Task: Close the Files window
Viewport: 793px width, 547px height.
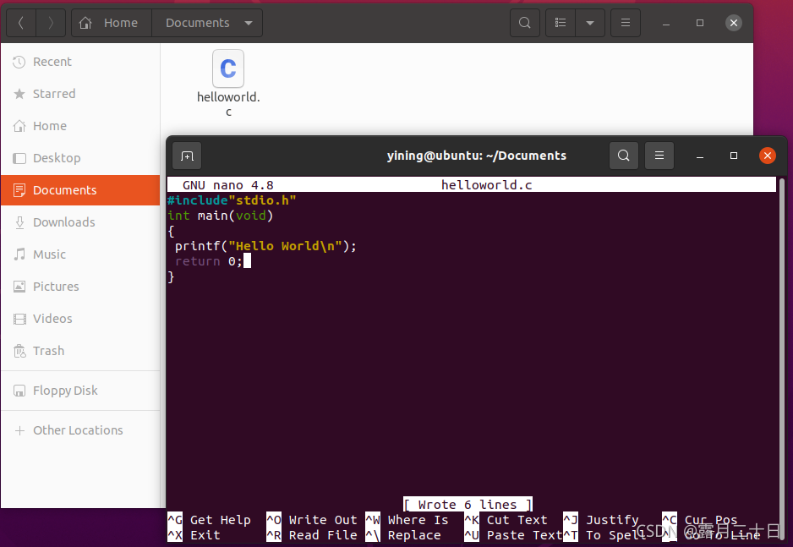Action: coord(734,23)
